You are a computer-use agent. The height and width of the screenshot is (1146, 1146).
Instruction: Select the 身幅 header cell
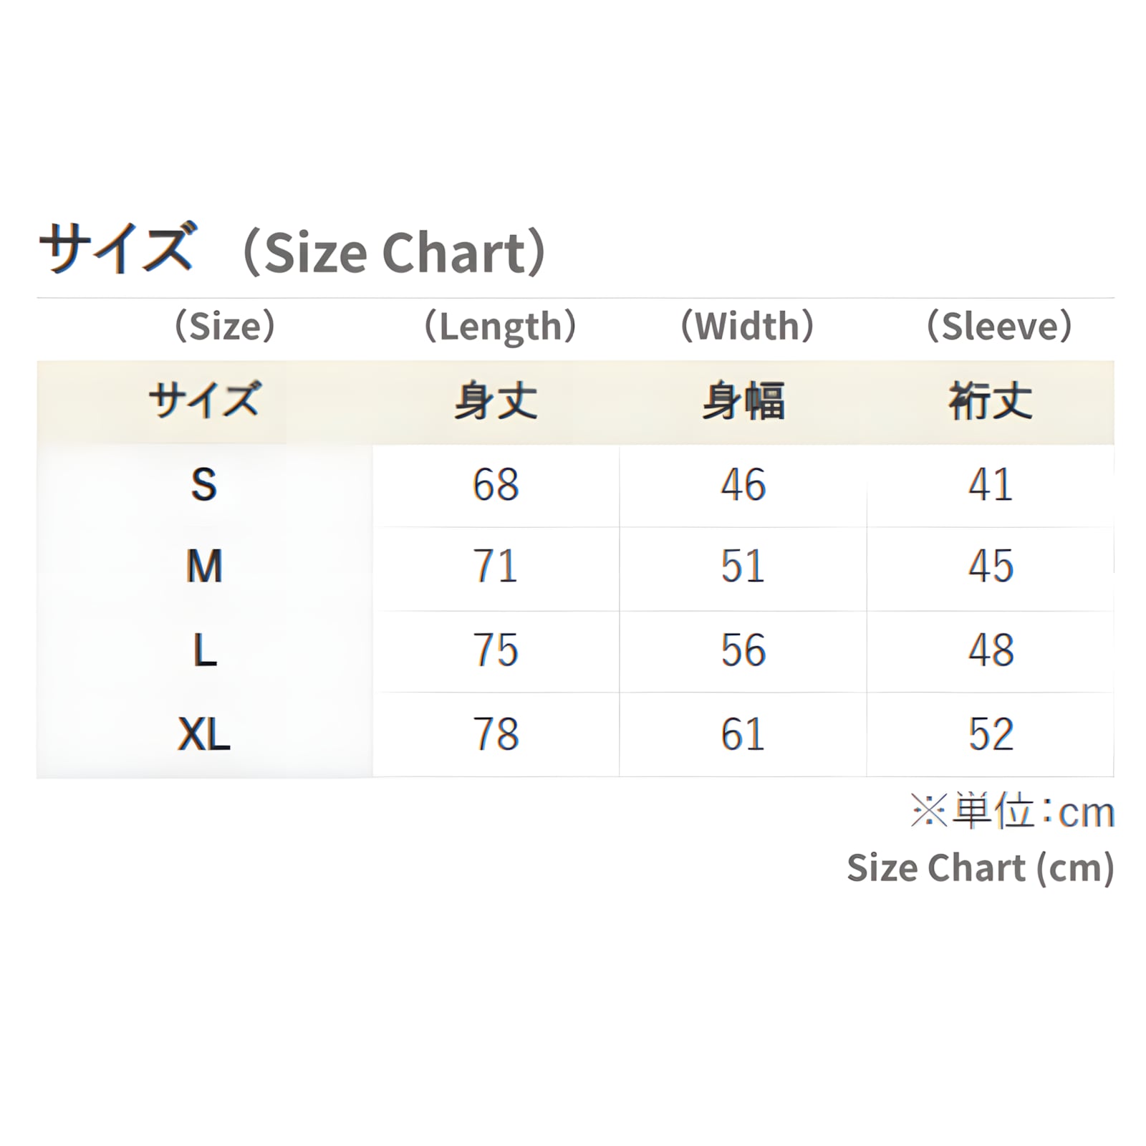tap(743, 401)
